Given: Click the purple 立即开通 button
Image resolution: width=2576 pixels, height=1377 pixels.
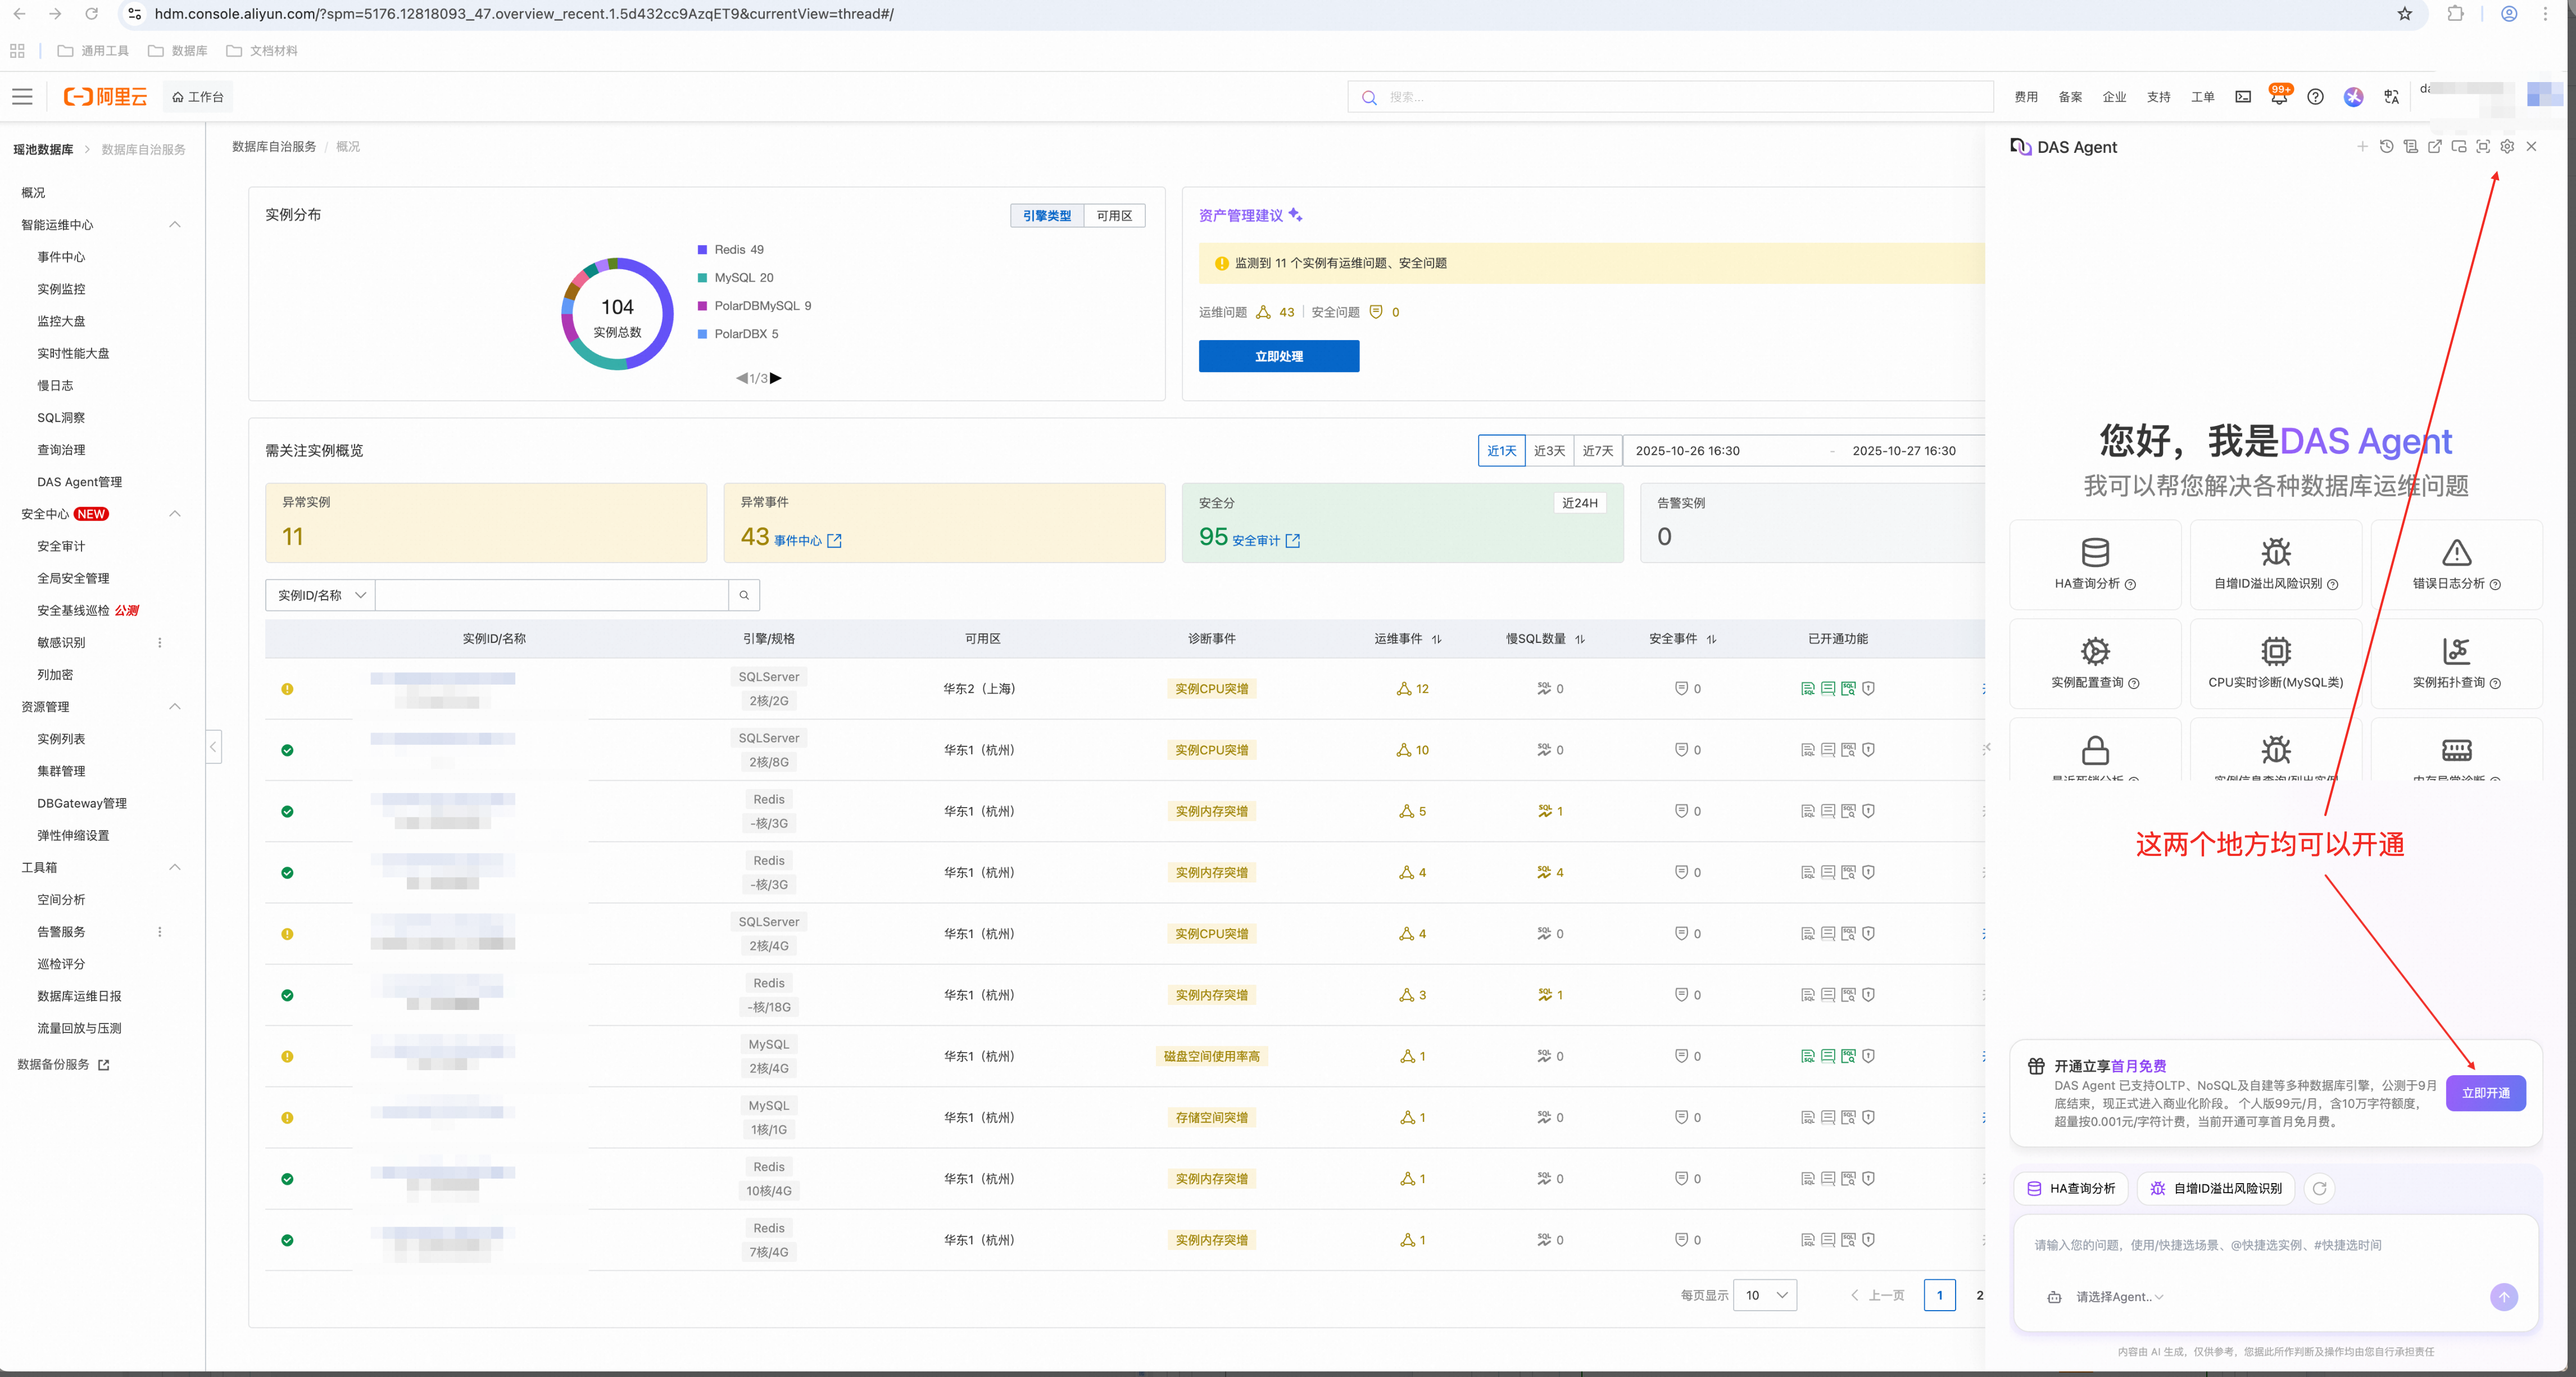Looking at the screenshot, I should tap(2485, 1093).
